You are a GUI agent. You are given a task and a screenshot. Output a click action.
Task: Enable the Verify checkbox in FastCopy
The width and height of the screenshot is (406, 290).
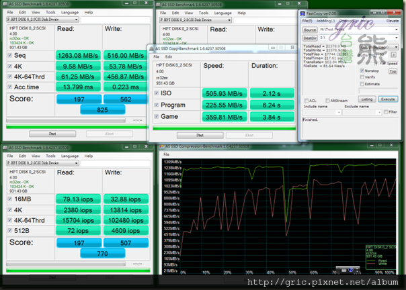click(362, 77)
